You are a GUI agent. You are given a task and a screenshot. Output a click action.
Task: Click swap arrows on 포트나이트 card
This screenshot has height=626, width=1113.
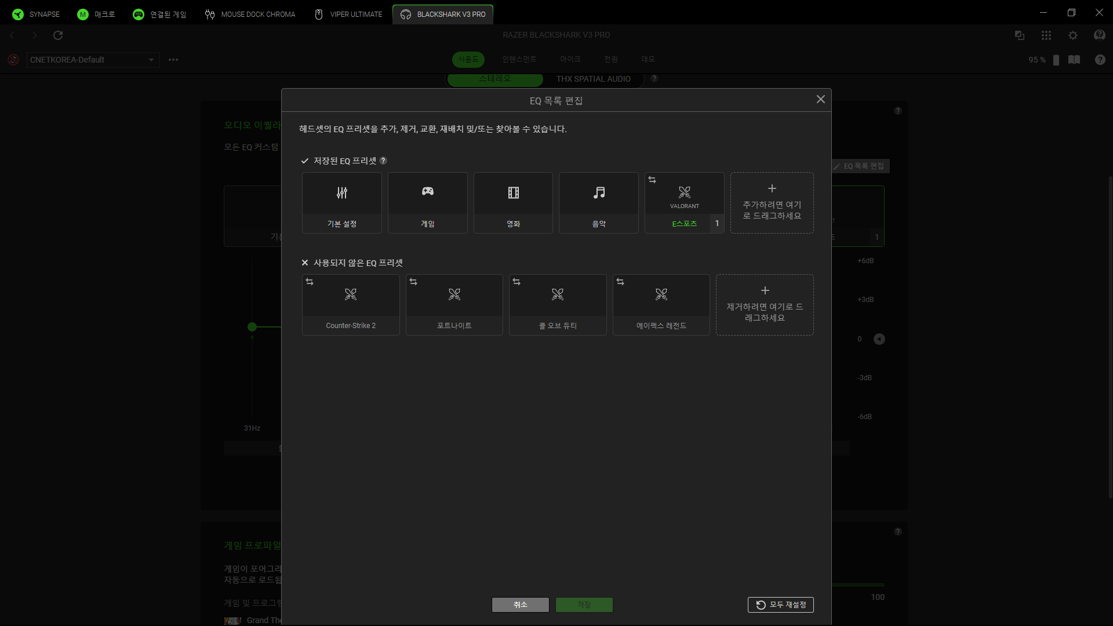[413, 282]
